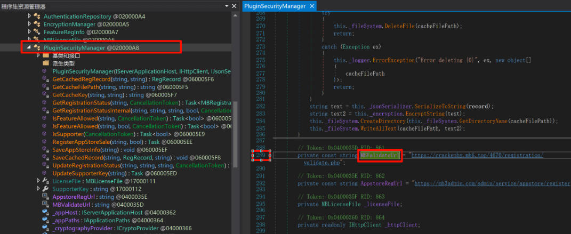Click the method icon beside GetCacheKey
This screenshot has height=234, width=571.
[46, 95]
